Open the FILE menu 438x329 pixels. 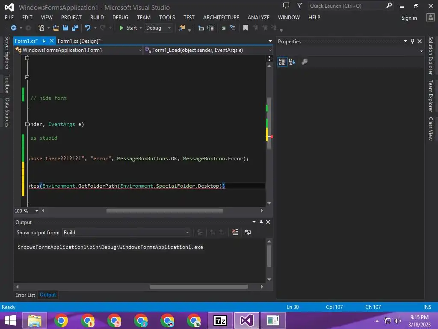(x=9, y=17)
